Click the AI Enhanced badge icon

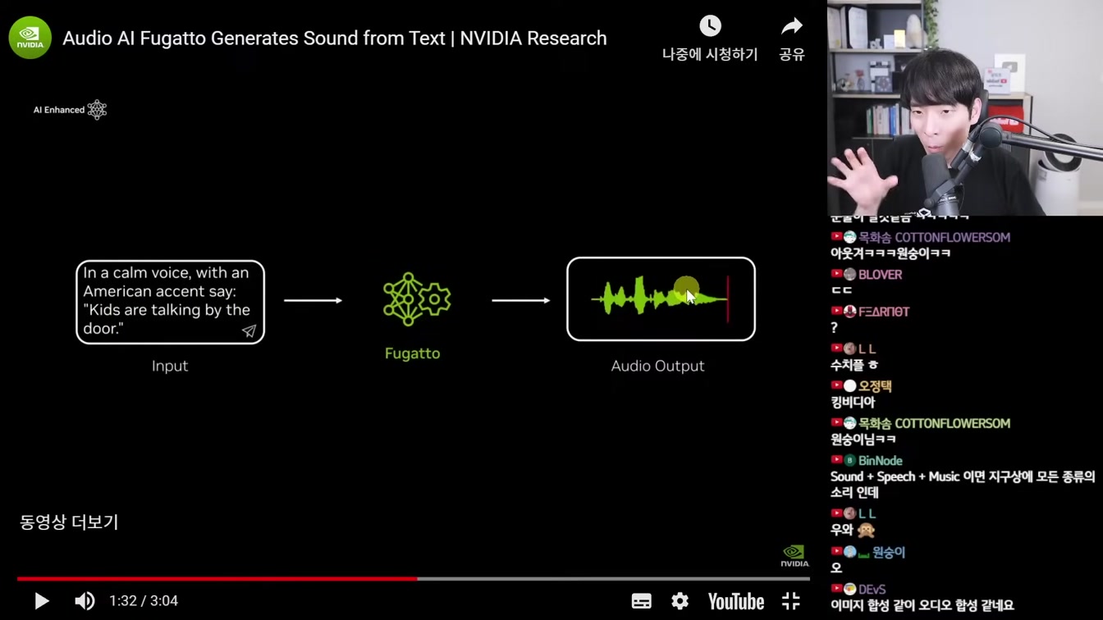97,110
